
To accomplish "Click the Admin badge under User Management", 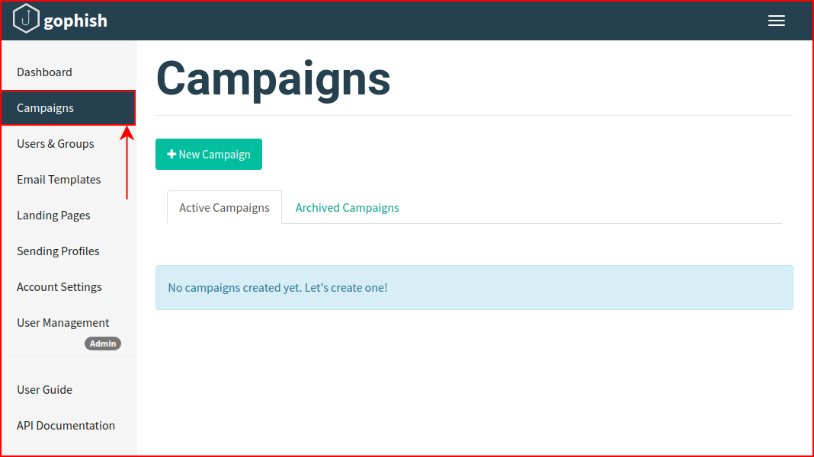I will pos(103,344).
